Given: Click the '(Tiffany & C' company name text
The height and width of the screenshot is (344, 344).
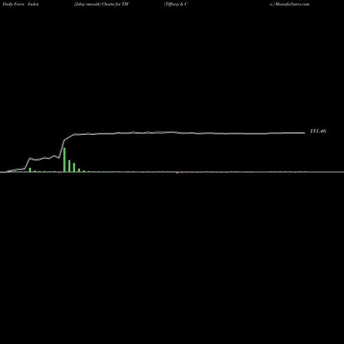Looking at the screenshot, I should pos(176,4).
